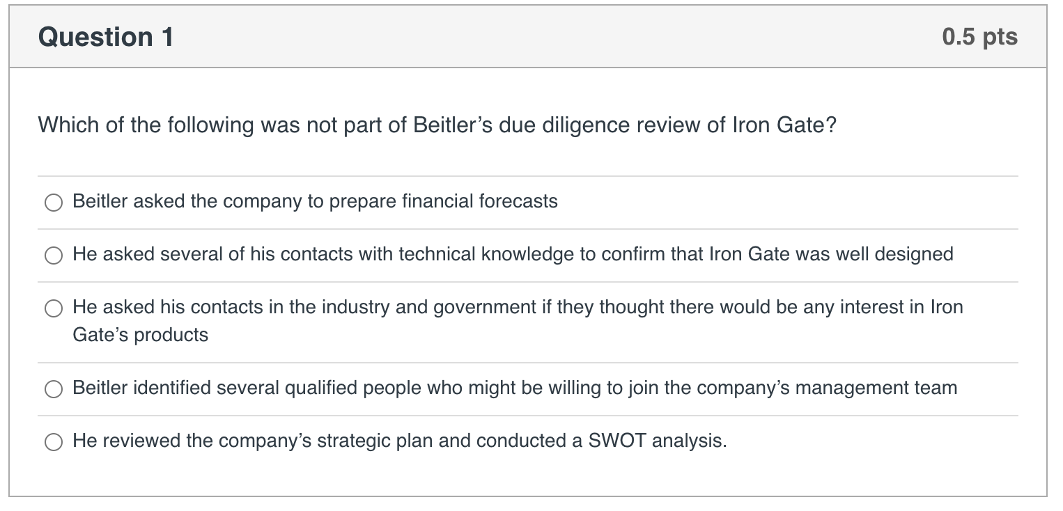Click the answer about well designed Iron Gate
Screen dimensions: 1063x511
pos(512,254)
